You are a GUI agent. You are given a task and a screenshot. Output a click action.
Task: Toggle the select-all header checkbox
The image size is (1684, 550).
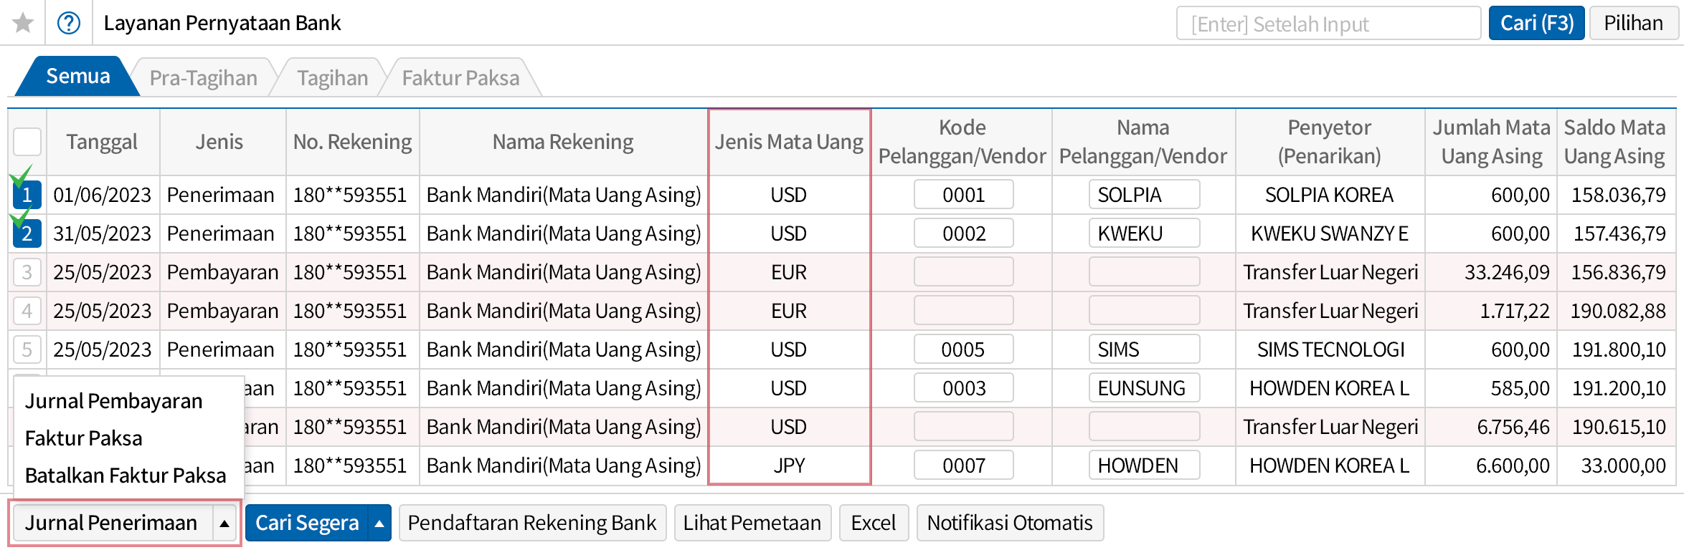coord(27,142)
